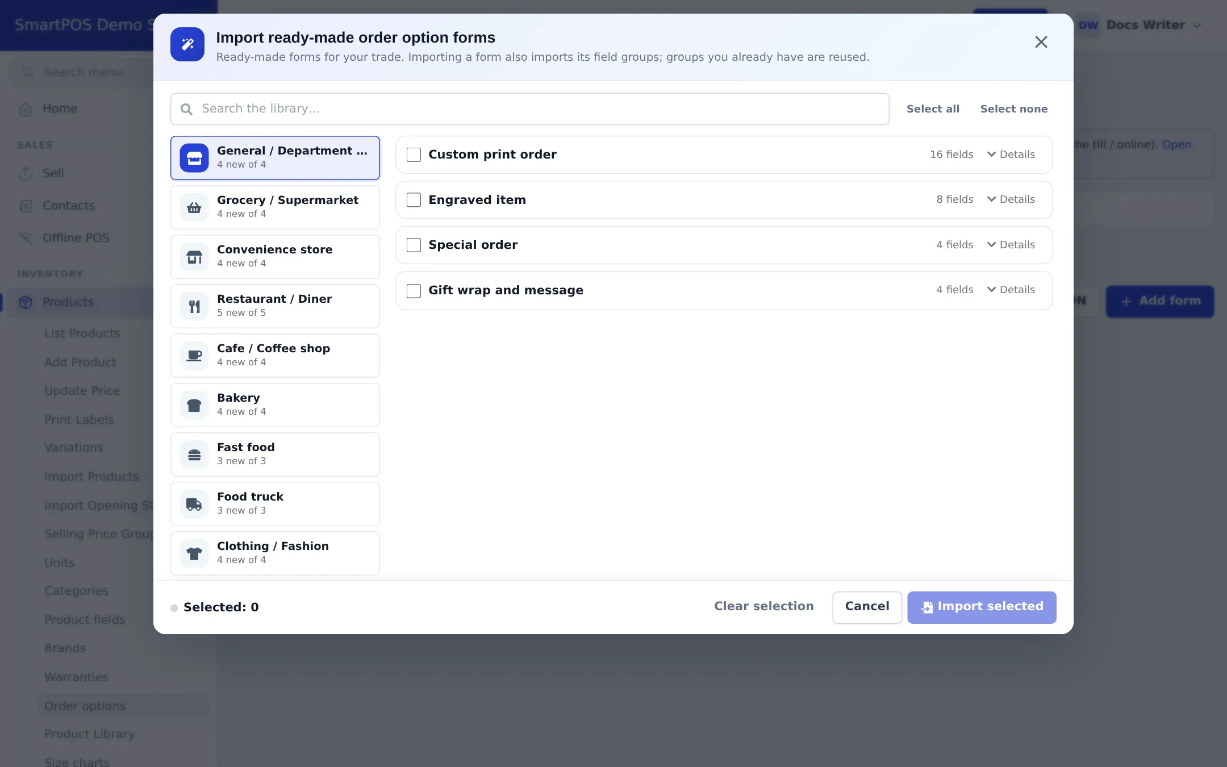Click the Cafe / Coffee shop cup icon
Viewport: 1227px width, 767px height.
tap(194, 356)
